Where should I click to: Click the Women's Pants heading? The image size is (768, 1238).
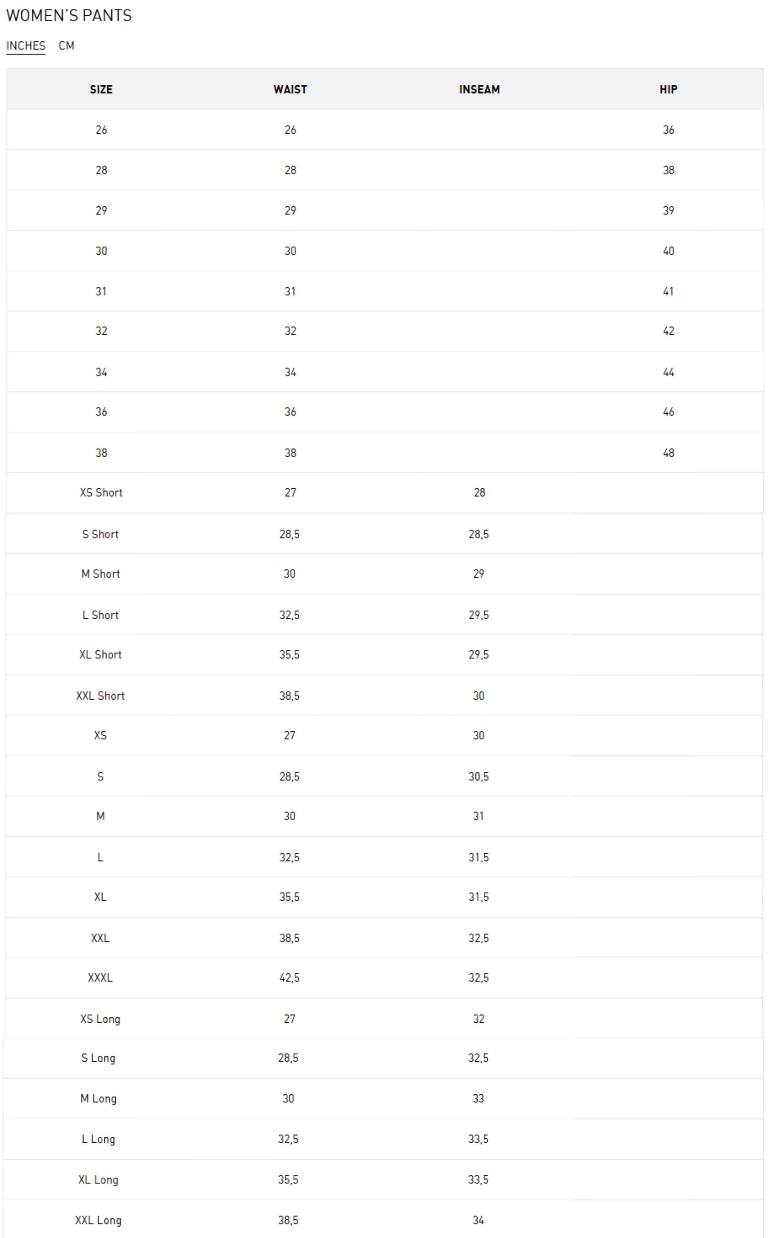(x=69, y=16)
